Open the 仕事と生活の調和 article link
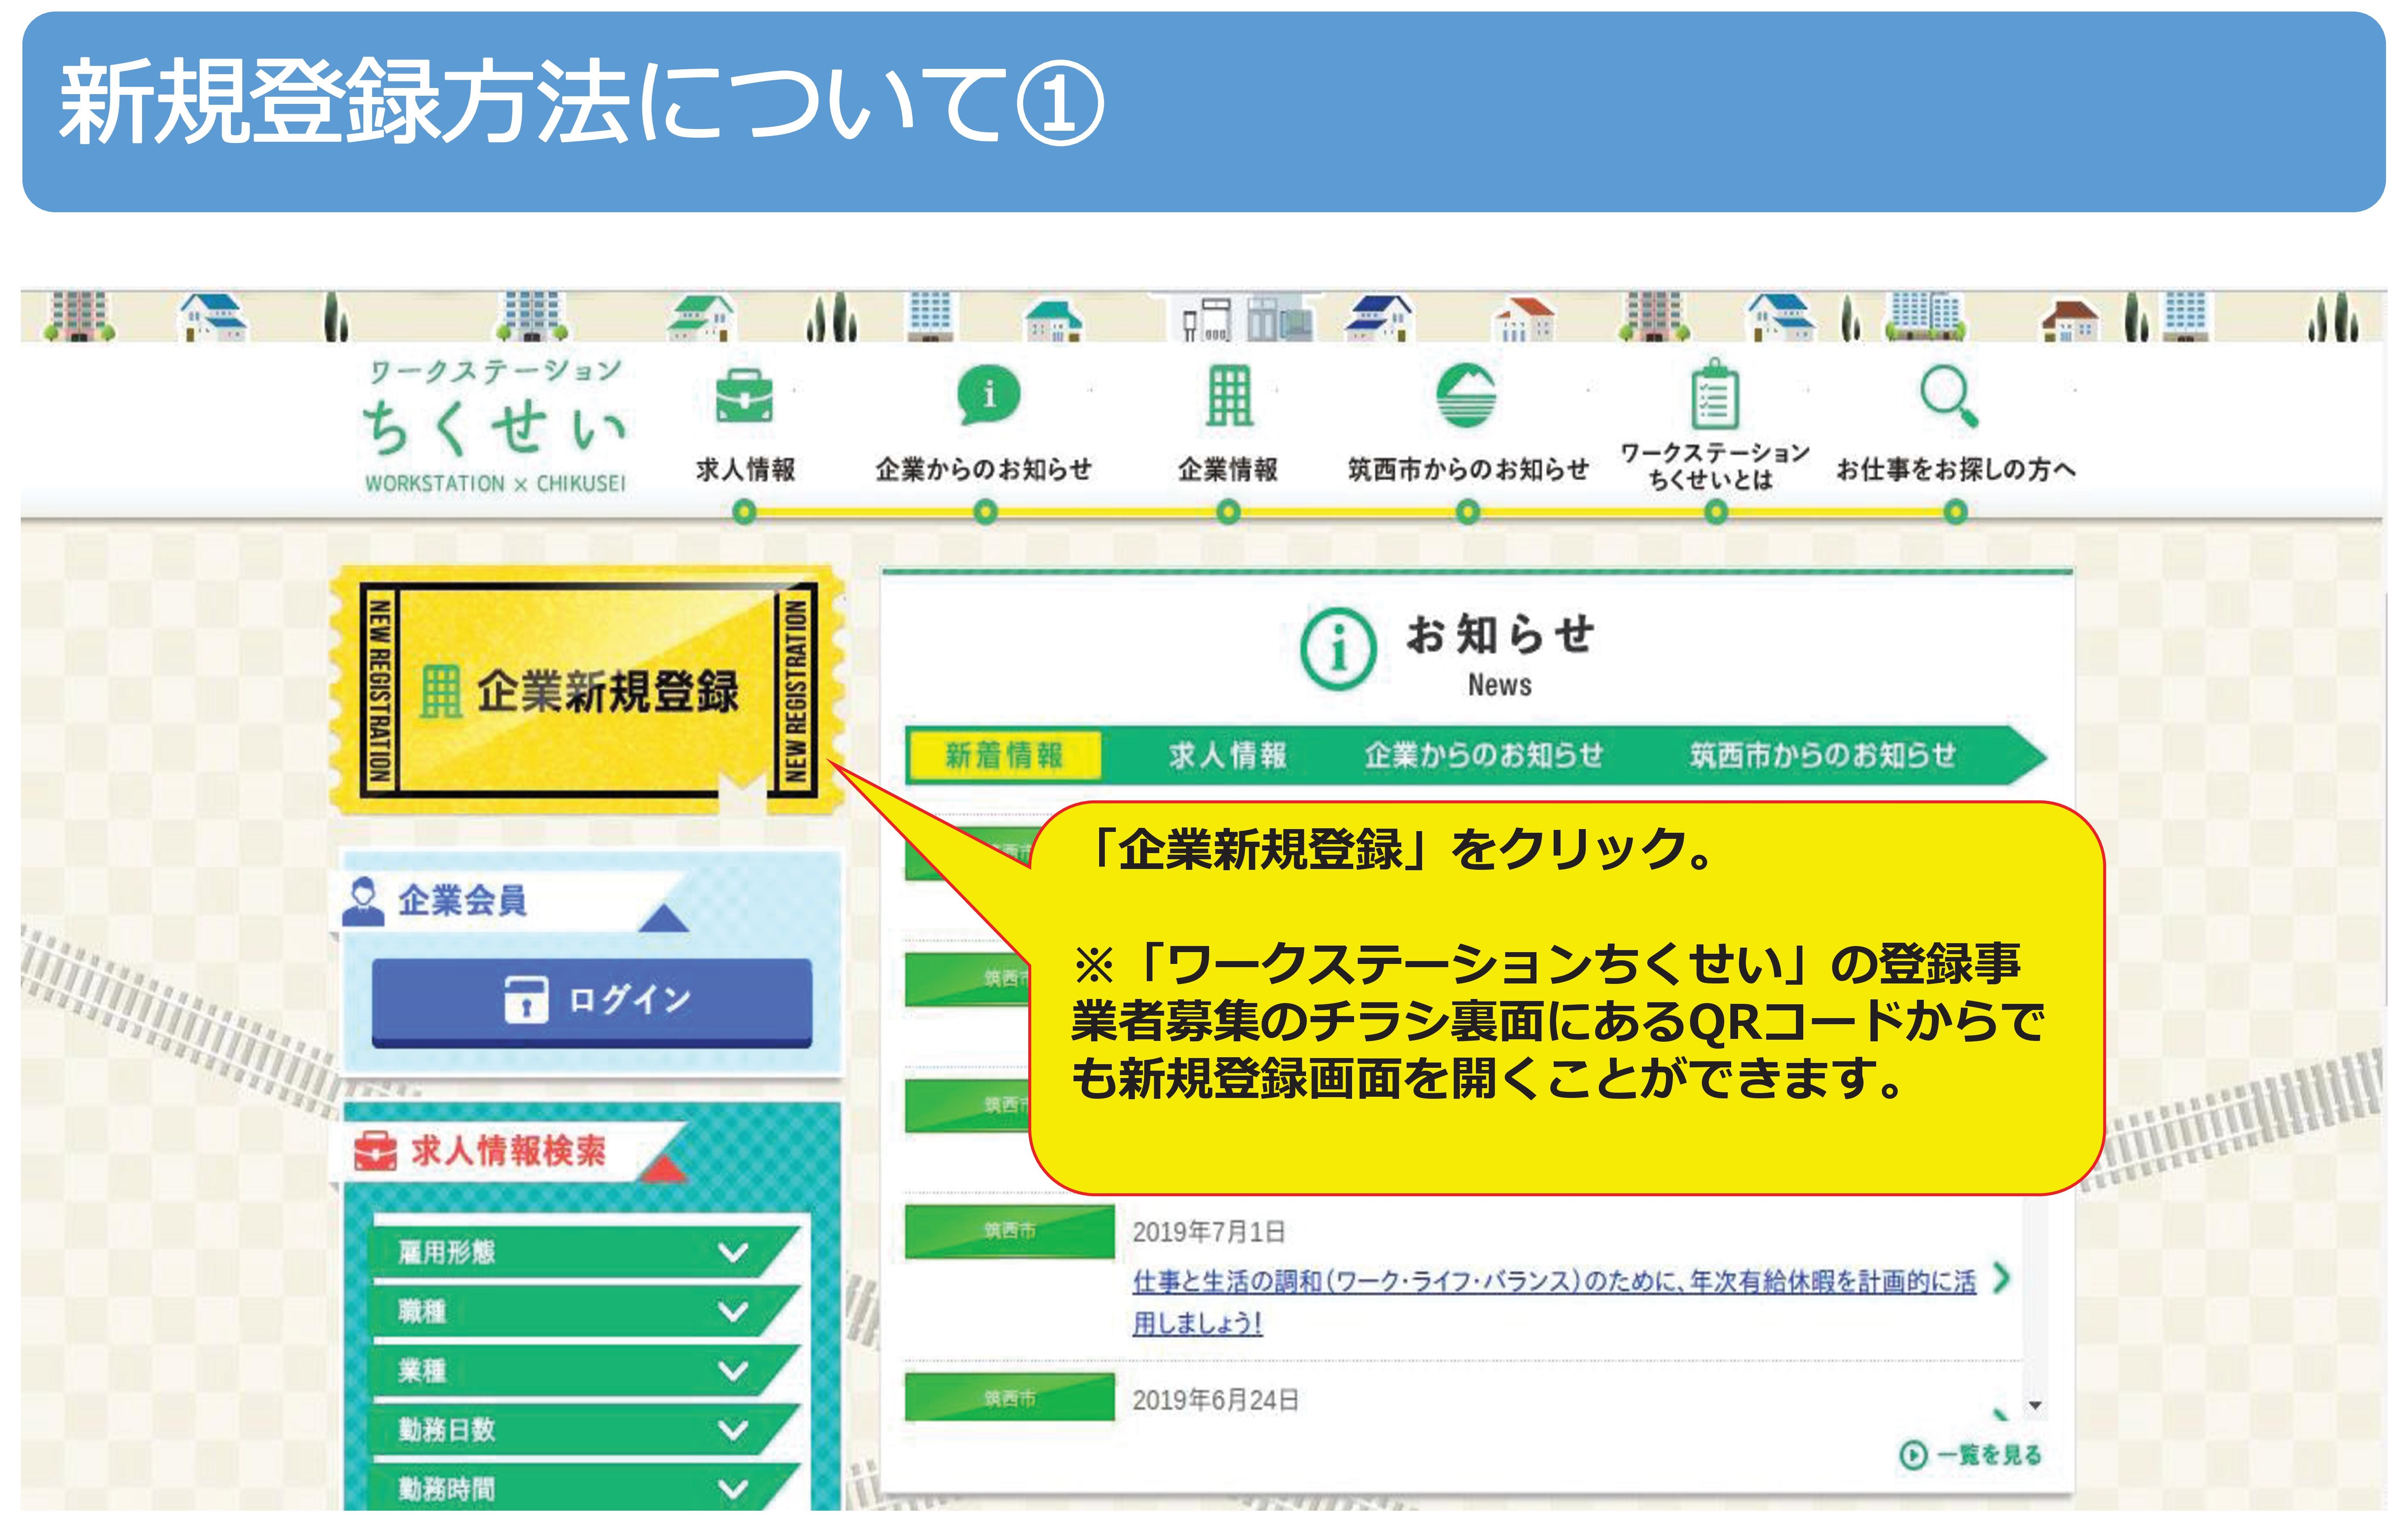This screenshot has width=2408, height=1529. (1554, 1301)
